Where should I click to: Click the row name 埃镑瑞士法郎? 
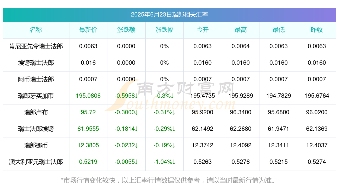click(36, 63)
